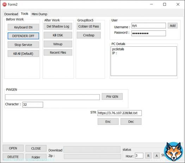Click the Kill OSK button
The height and width of the screenshot is (163, 185).
coord(58,35)
